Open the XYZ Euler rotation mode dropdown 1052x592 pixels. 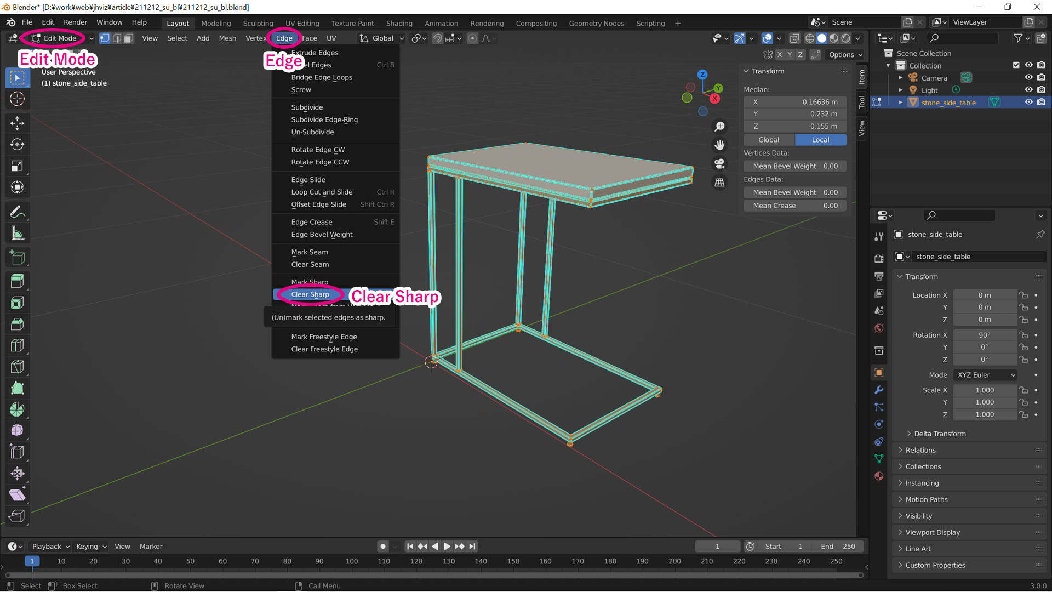tap(985, 375)
